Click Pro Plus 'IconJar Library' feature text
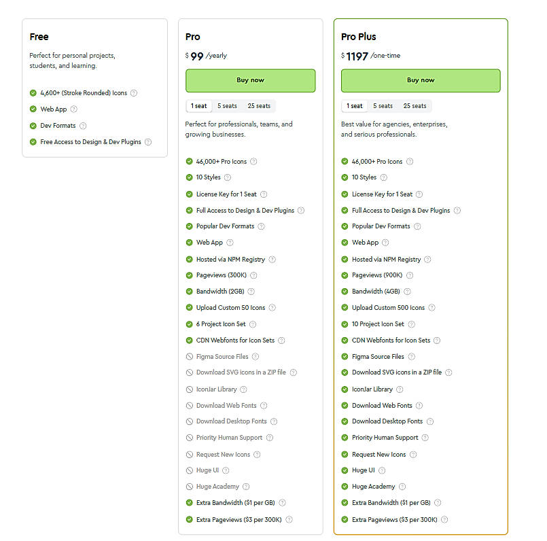The width and height of the screenshot is (547, 541). 372,389
